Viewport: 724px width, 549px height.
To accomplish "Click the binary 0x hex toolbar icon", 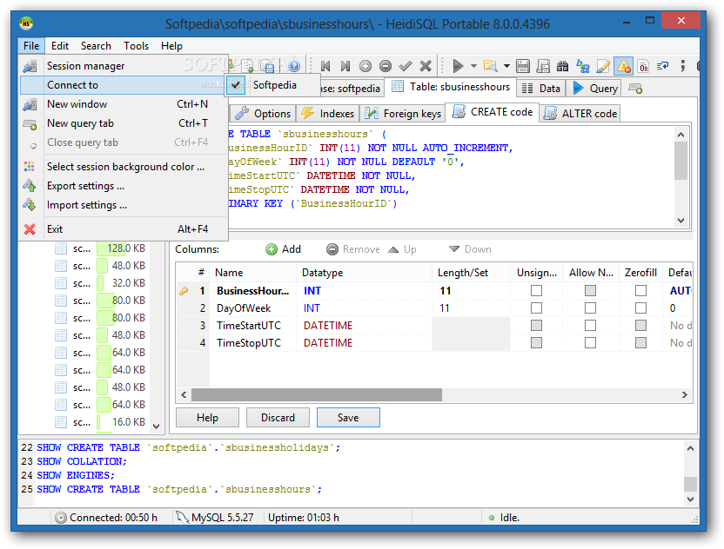I will 643,66.
